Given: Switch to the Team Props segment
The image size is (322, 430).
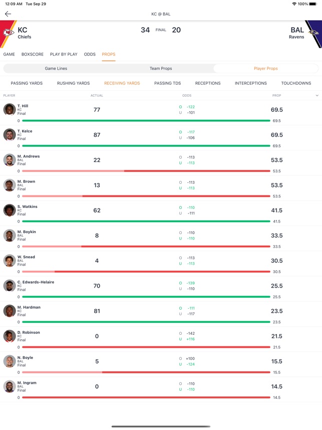Looking at the screenshot, I should (x=161, y=69).
